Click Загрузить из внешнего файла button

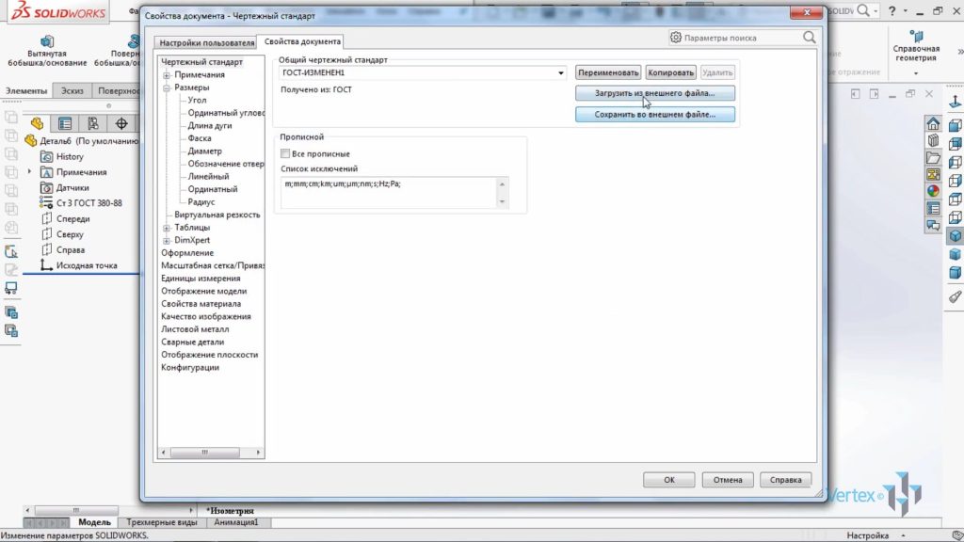tap(655, 93)
